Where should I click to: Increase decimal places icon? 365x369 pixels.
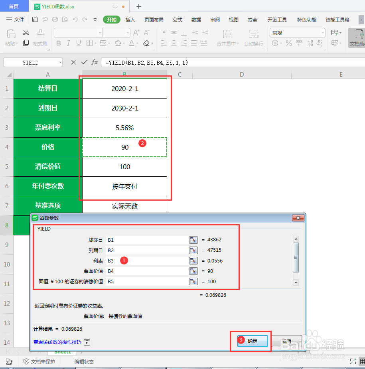310,43
